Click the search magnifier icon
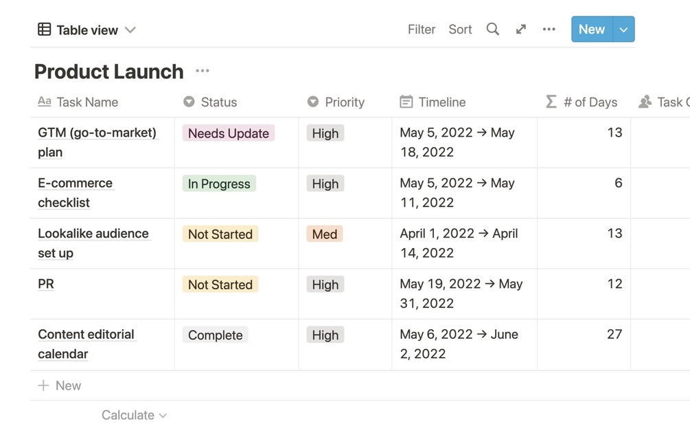Screen dimensions: 690x426 coord(492,29)
